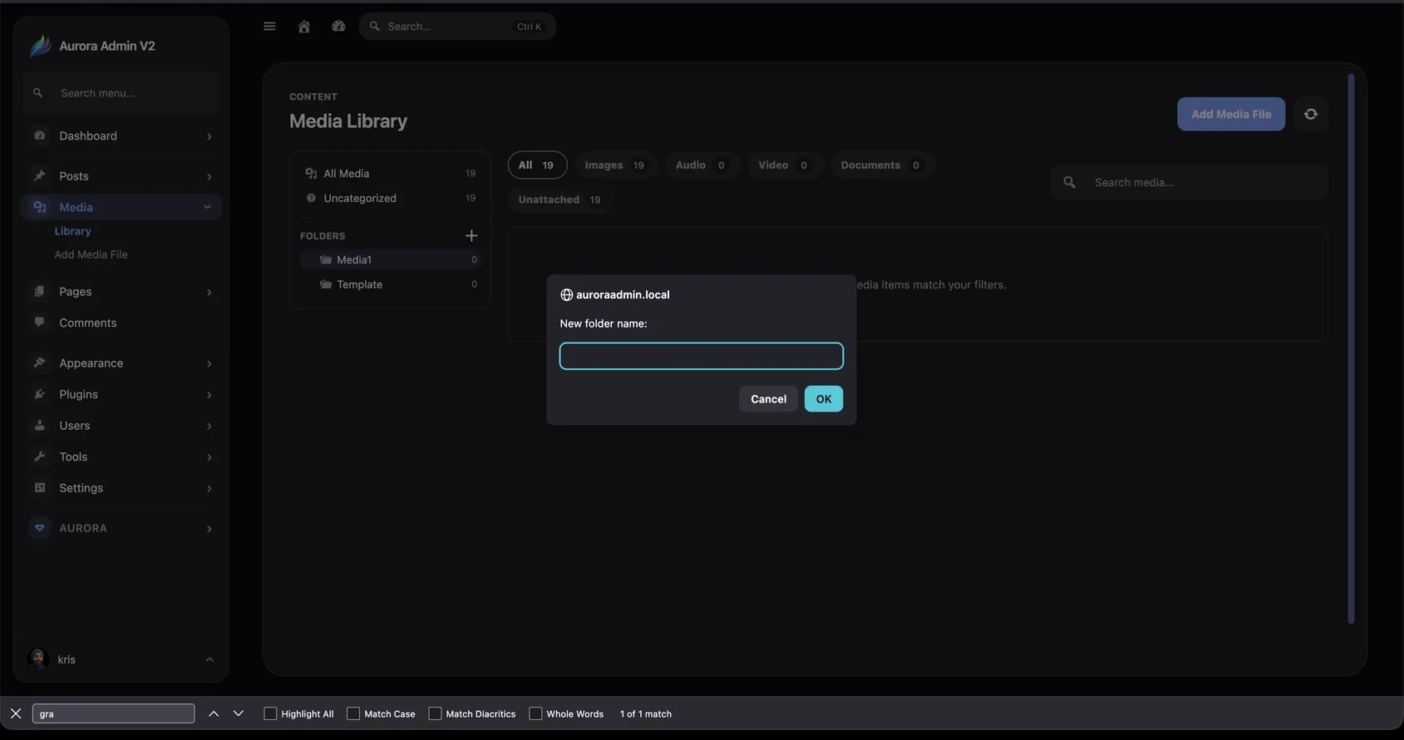Click the kris user avatar
1404x740 pixels.
pyautogui.click(x=37, y=659)
